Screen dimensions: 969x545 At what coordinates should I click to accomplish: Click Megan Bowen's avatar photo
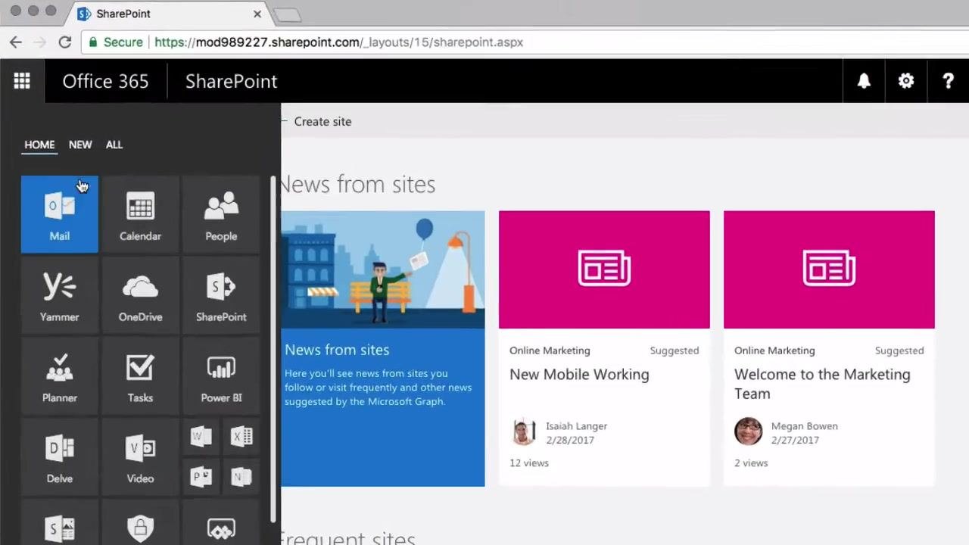(x=748, y=431)
